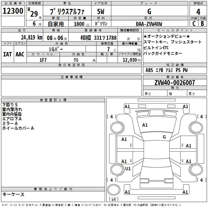This screenshot has height=208, width=208.
Task: Select the lot number 12300
Action: pyautogui.click(x=13, y=12)
